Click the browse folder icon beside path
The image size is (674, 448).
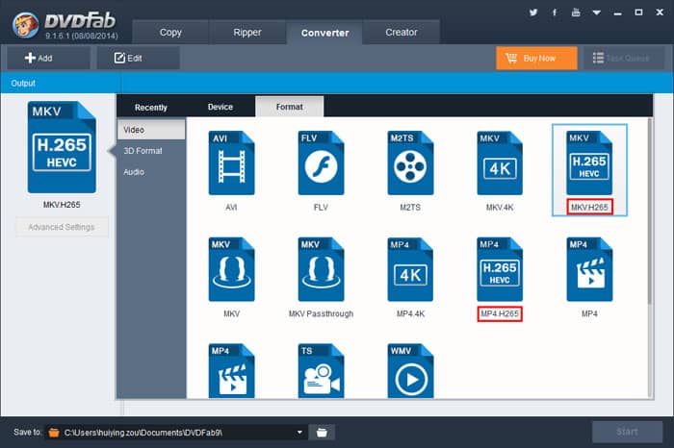point(322,432)
